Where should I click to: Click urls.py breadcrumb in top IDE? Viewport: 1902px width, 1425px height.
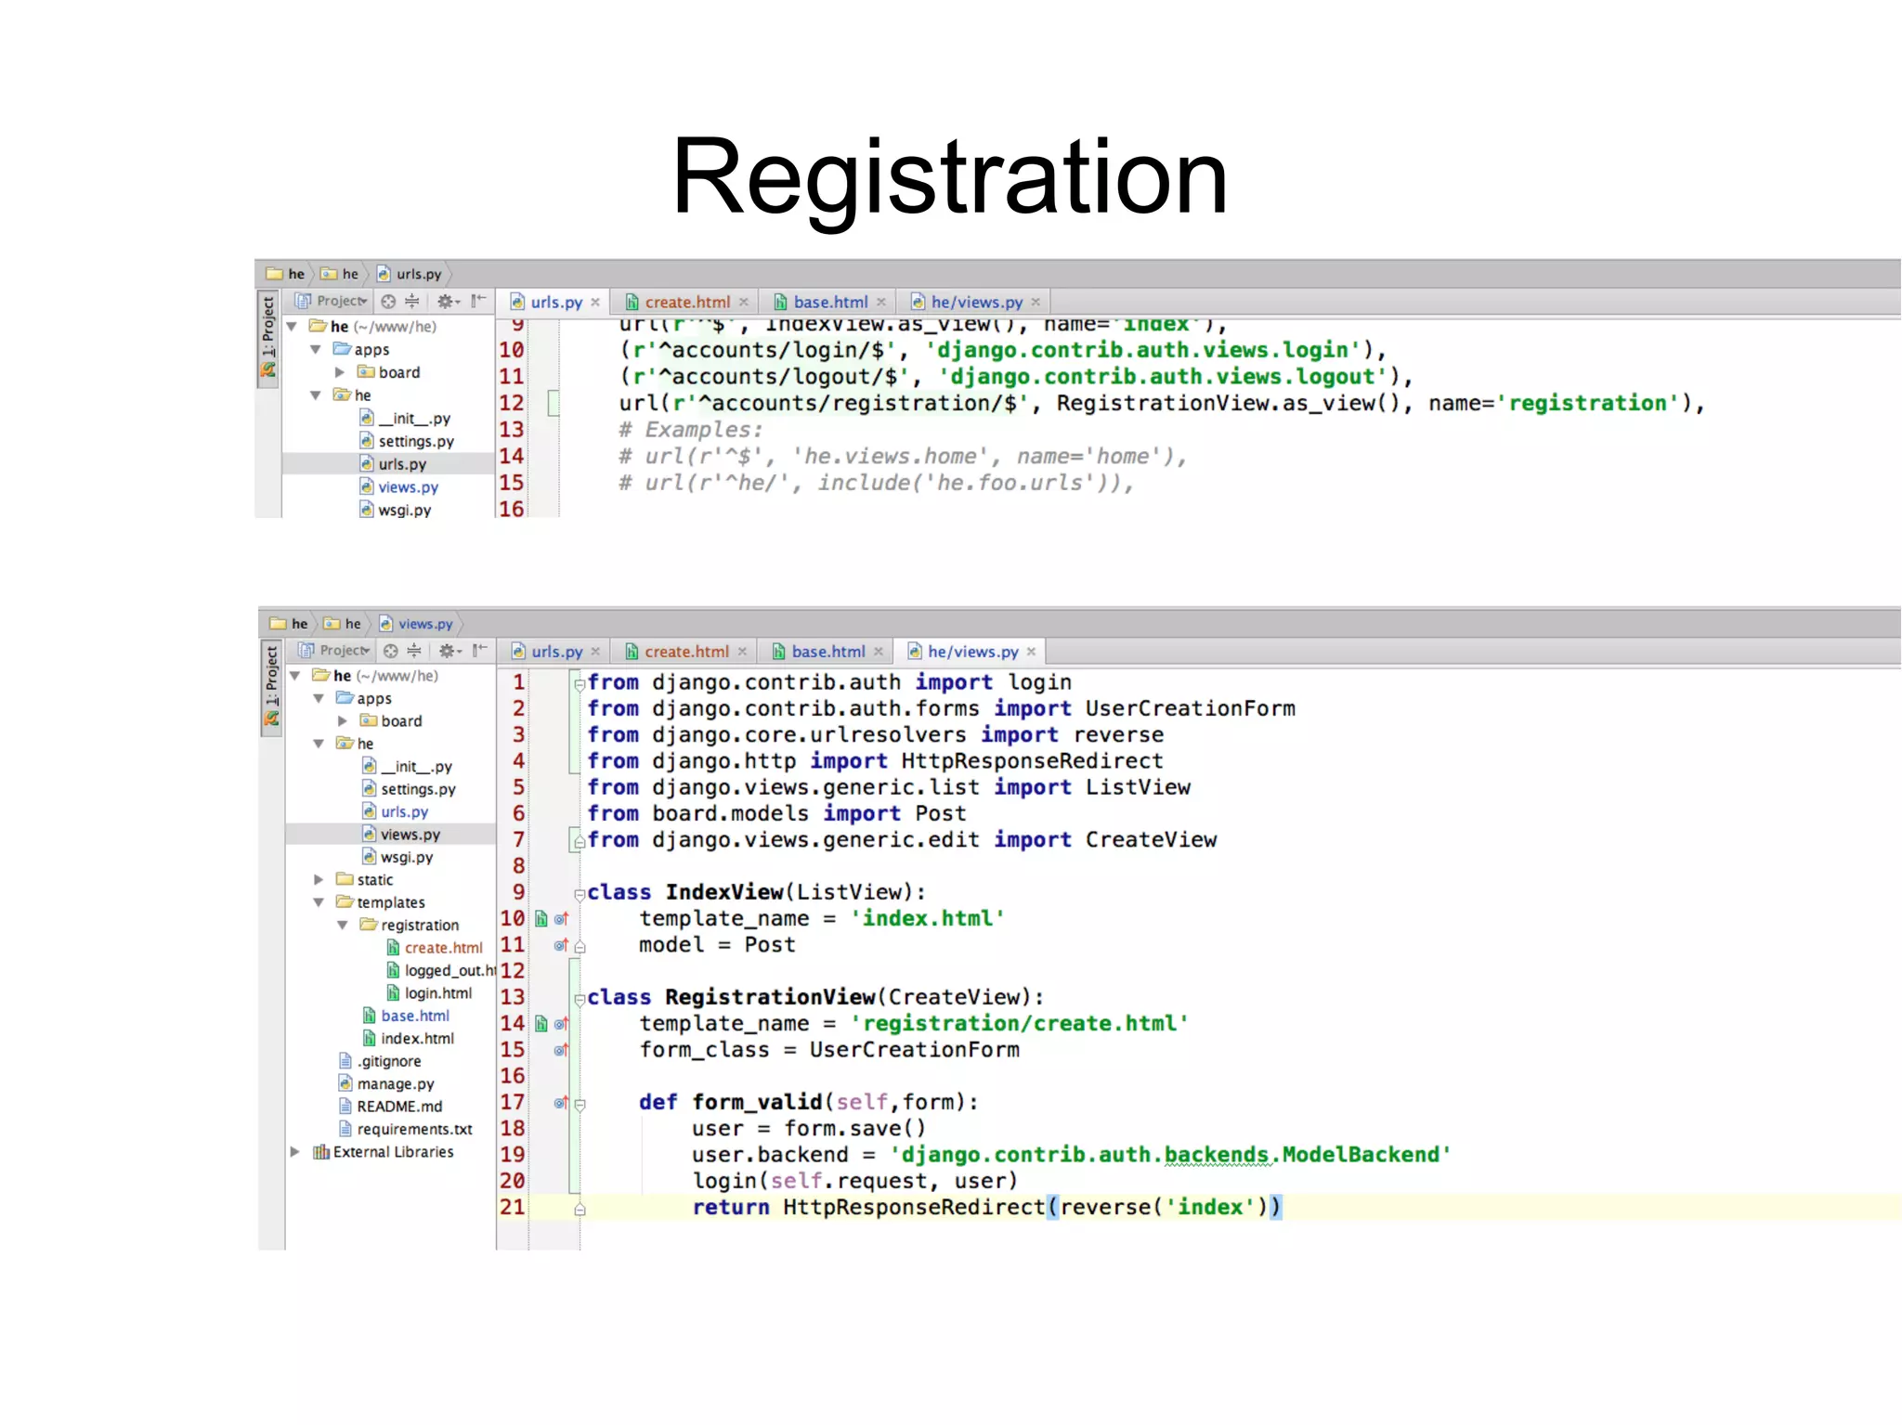click(x=410, y=274)
